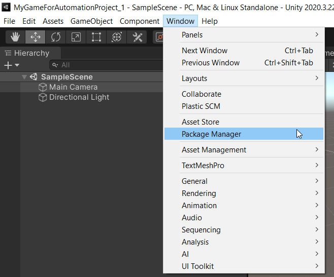Image resolution: width=334 pixels, height=277 pixels.
Task: Open the Component menu
Action: pyautogui.click(x=140, y=21)
